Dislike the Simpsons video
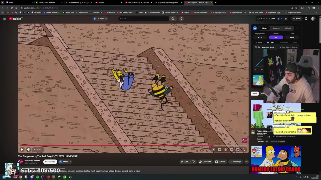This screenshot has height=180, width=321. coord(193,162)
